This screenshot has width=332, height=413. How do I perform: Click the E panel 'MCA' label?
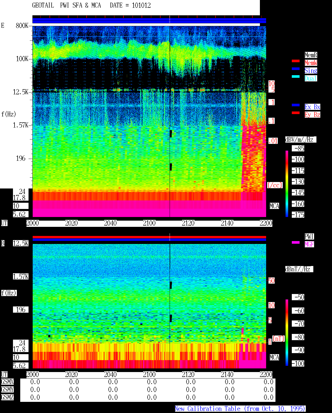(274, 206)
